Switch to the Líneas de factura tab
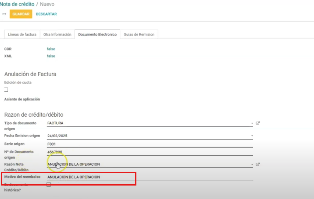The width and height of the screenshot is (314, 199). [x=22, y=34]
